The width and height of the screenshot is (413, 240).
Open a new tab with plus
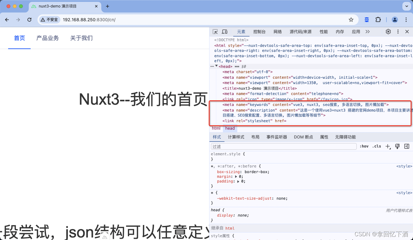[x=108, y=6]
